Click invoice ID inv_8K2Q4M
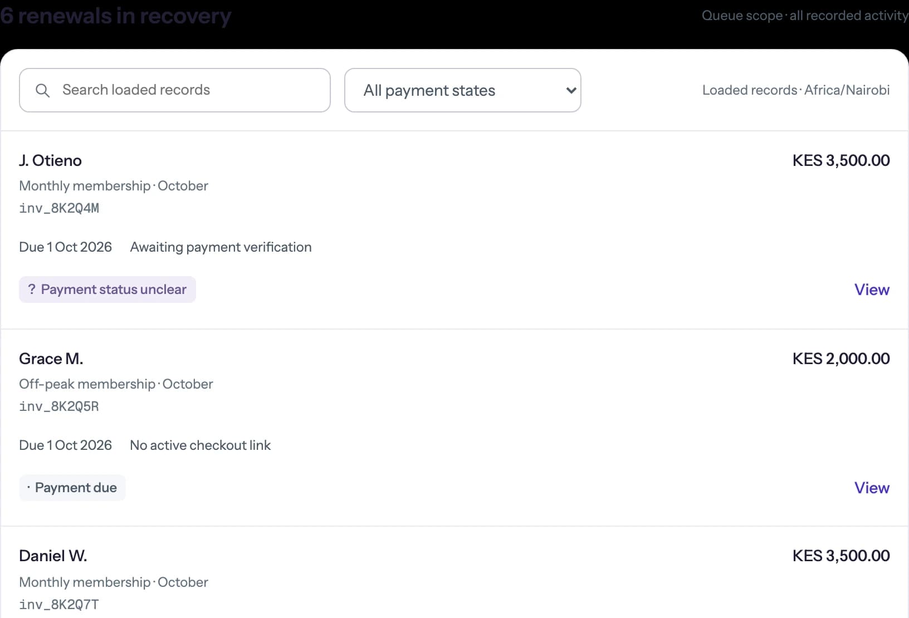 point(59,208)
